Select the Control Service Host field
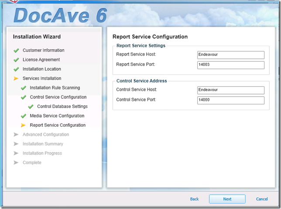 pyautogui.click(x=231, y=90)
